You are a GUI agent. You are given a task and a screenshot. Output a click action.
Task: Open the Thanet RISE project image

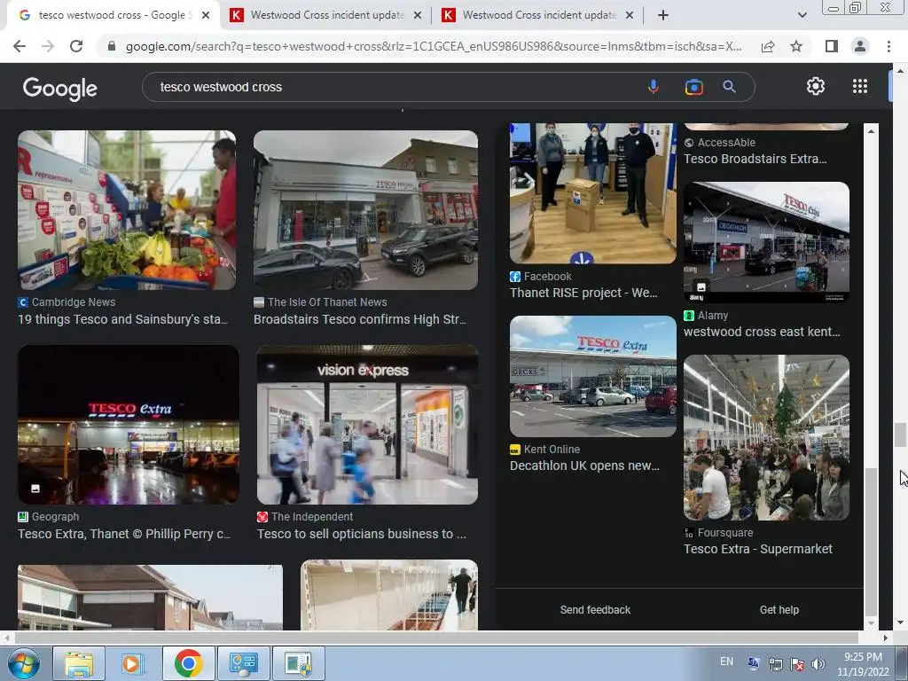[593, 193]
